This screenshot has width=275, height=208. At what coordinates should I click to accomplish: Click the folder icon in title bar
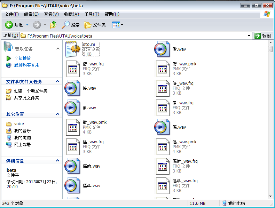tap(5, 6)
